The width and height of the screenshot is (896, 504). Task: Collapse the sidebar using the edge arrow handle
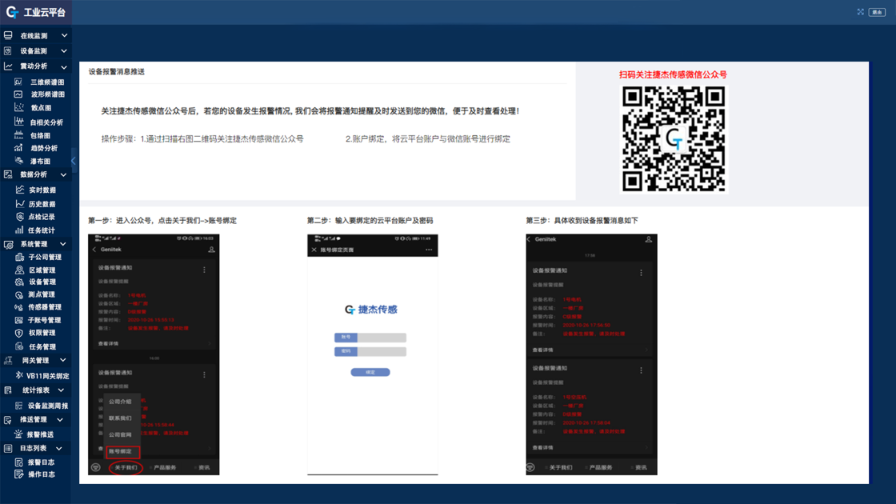[73, 161]
